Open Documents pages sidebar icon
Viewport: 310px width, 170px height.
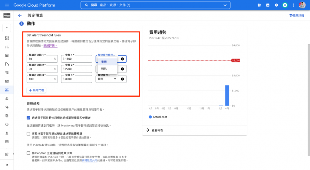point(7,116)
